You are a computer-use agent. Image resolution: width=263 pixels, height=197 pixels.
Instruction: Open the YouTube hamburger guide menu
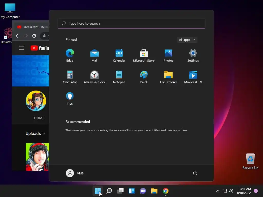click(x=21, y=48)
